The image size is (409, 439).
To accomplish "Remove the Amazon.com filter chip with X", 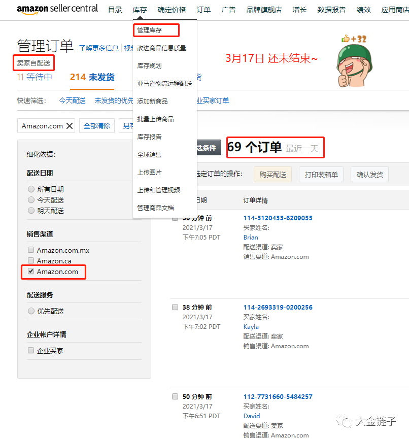I will 70,126.
